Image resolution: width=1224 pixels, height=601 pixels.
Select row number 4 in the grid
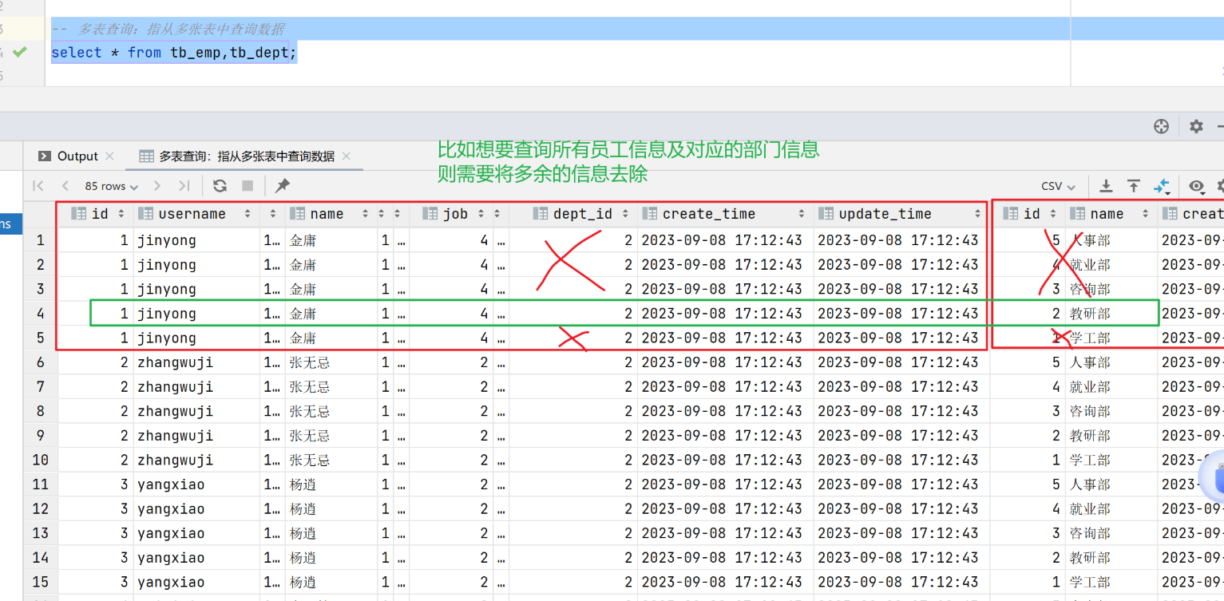(41, 314)
